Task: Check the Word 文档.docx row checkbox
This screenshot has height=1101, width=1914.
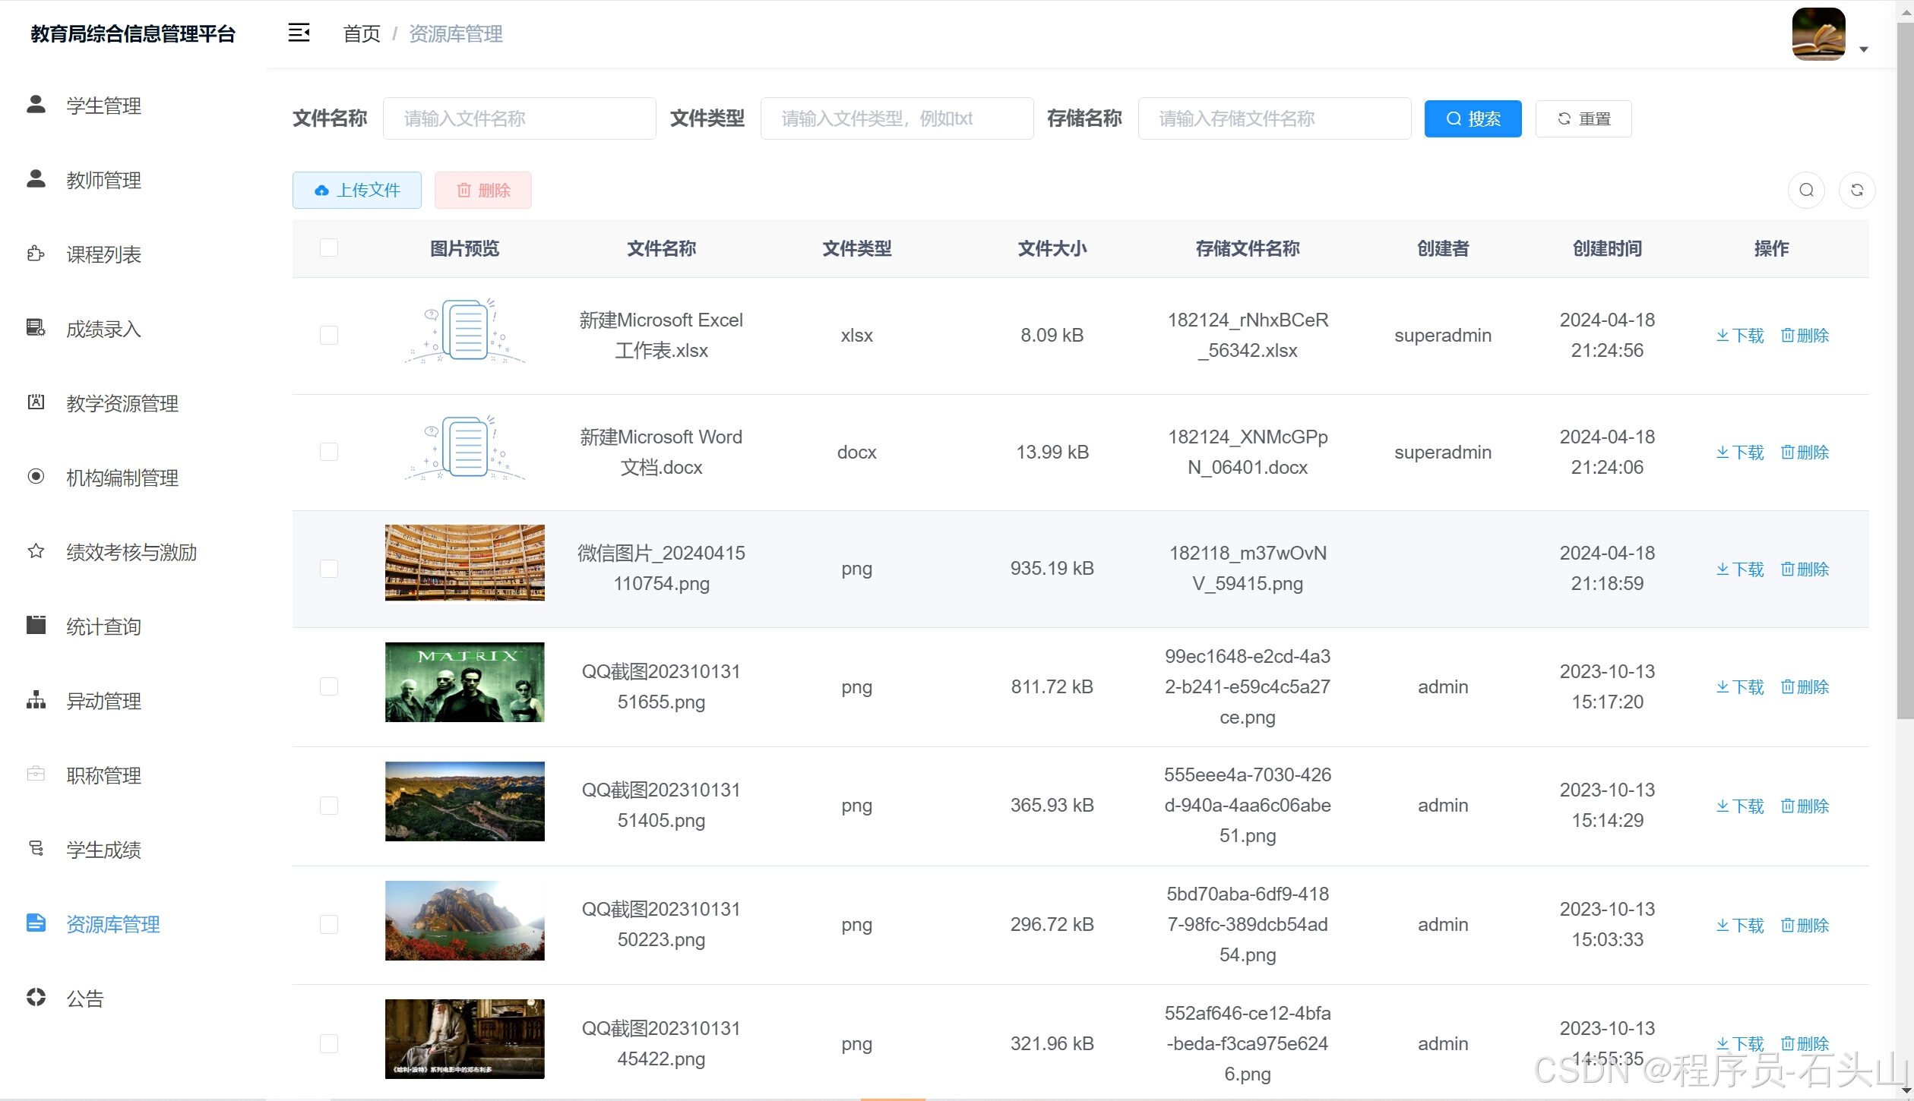Action: [329, 452]
